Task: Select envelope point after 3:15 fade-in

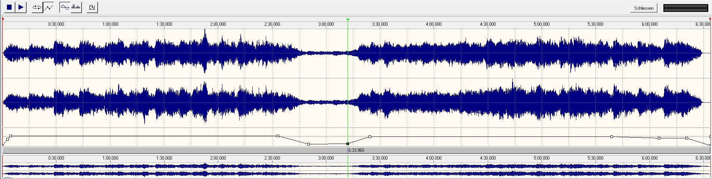Action: pos(370,136)
